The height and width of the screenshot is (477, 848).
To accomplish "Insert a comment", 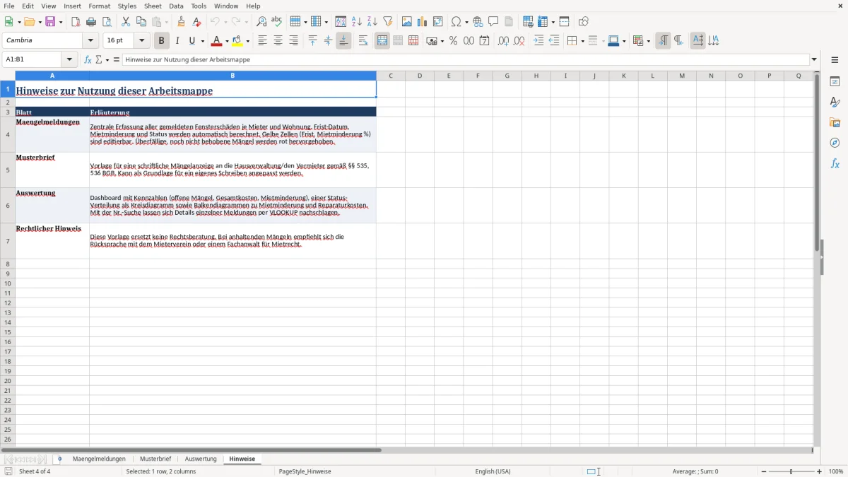I will tap(493, 22).
